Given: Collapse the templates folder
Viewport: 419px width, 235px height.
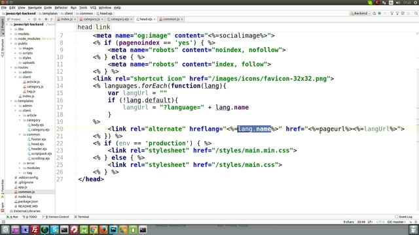Looking at the screenshot, I should pyautogui.click(x=11, y=101).
